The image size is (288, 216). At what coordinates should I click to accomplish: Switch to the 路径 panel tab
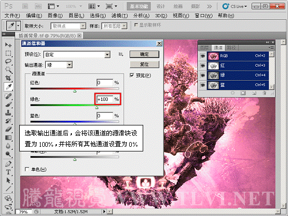(231, 48)
